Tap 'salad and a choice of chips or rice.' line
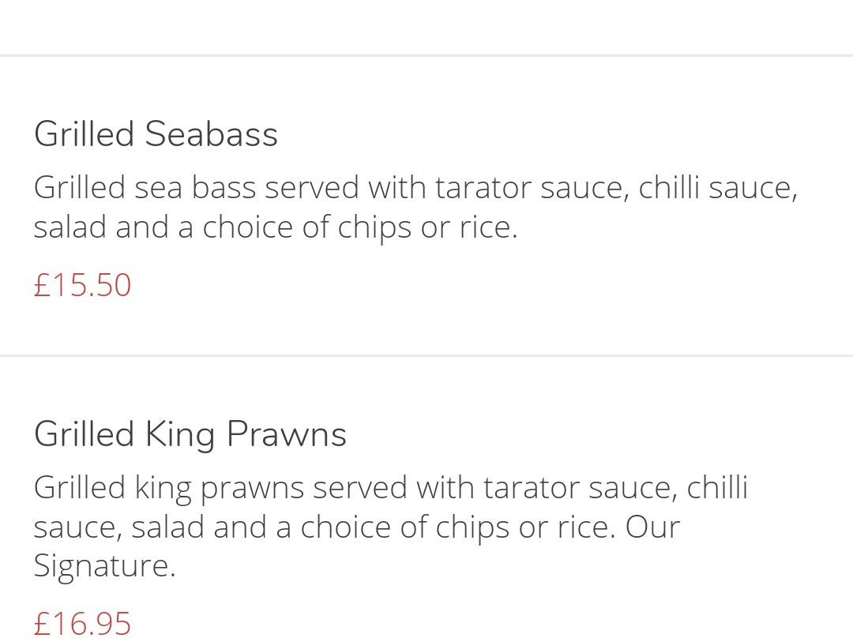 [x=276, y=227]
